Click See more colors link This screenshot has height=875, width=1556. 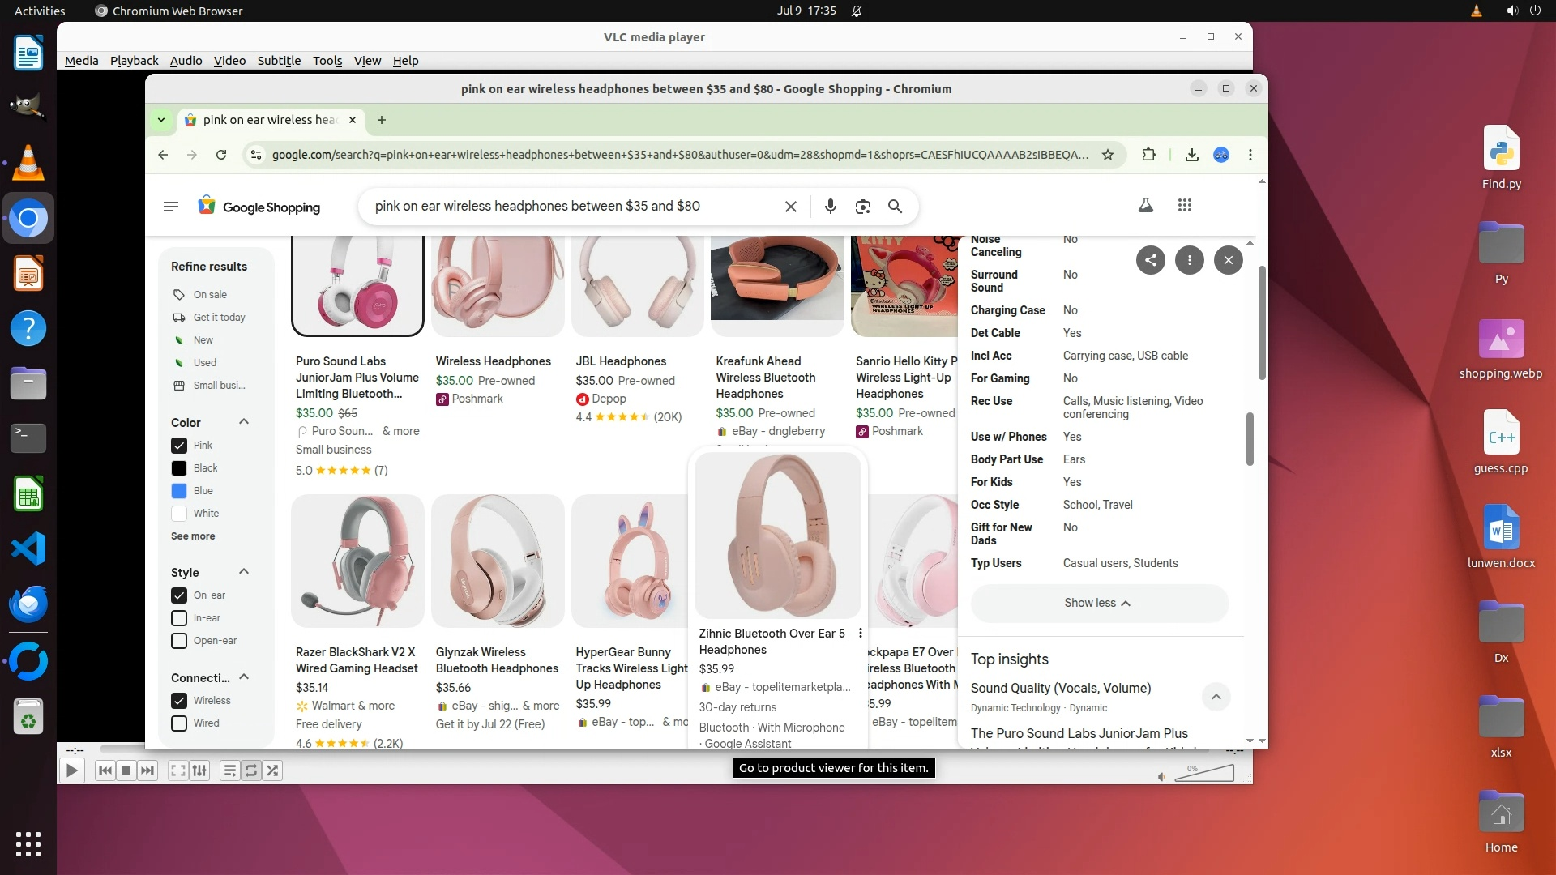[x=193, y=536]
